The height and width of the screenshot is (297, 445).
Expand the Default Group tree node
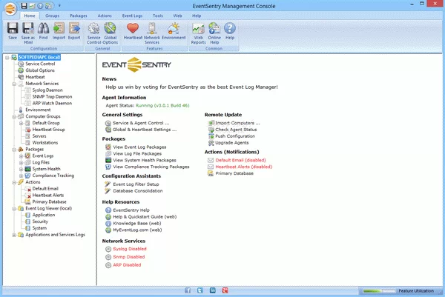coord(21,123)
